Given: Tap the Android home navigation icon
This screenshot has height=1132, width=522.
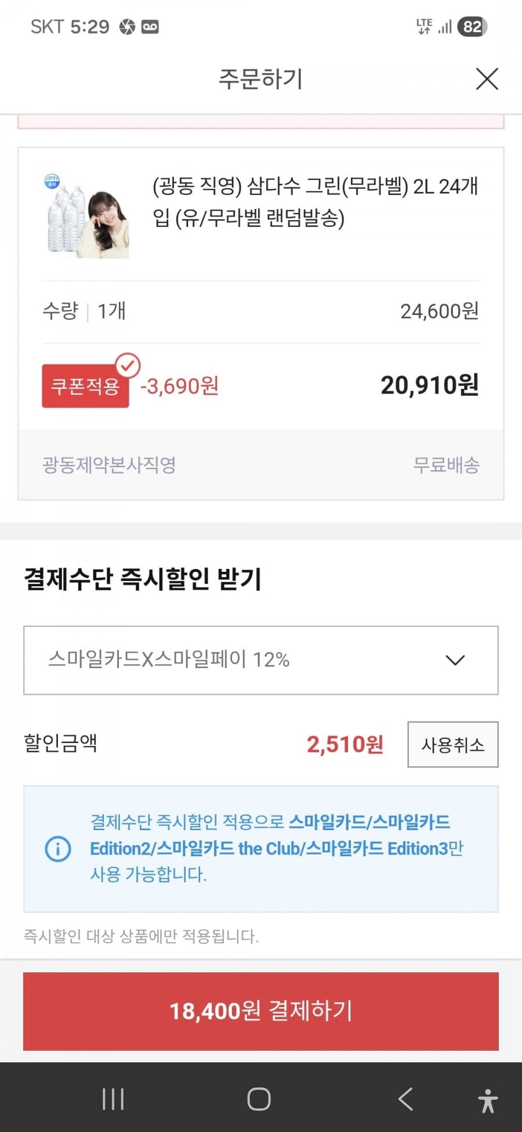Looking at the screenshot, I should 259,1098.
